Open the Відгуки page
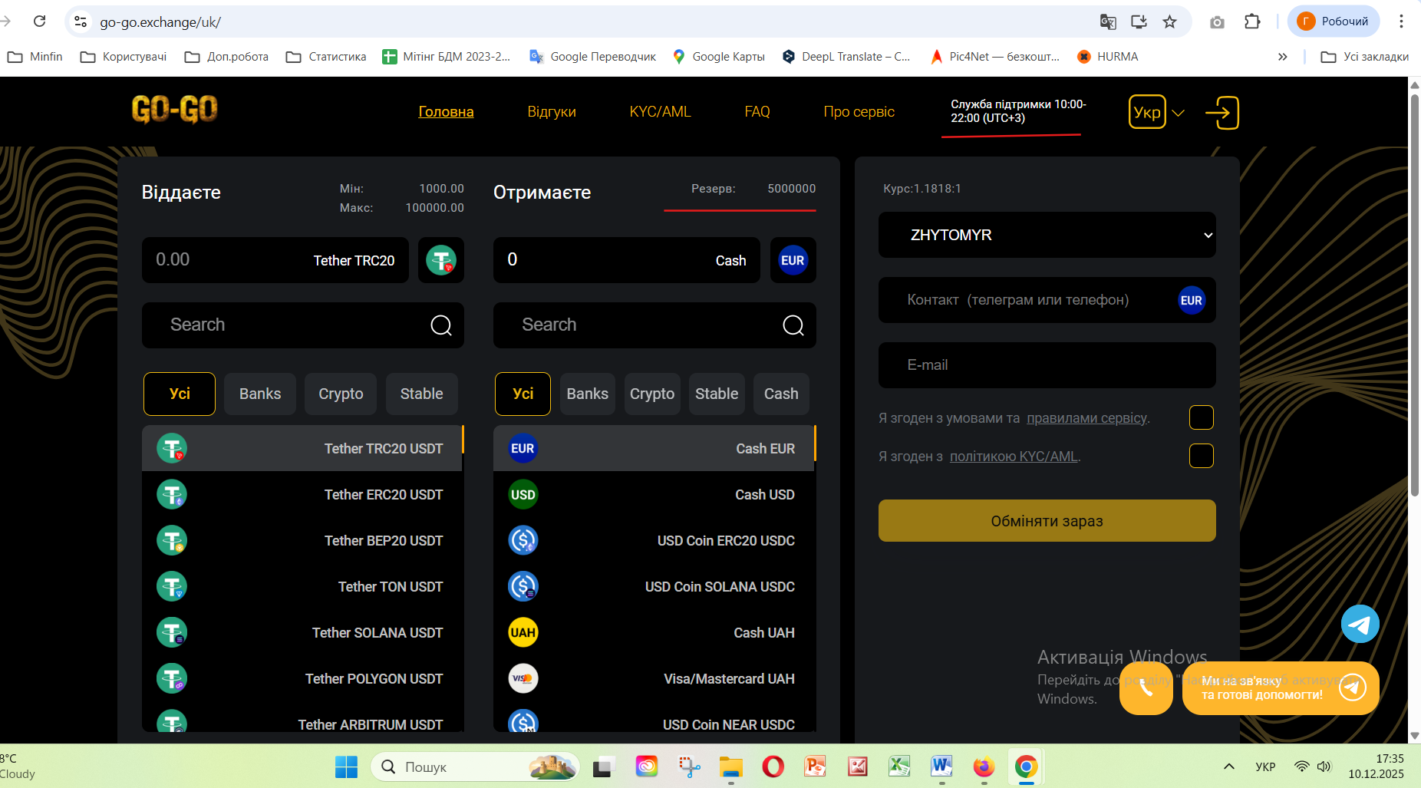The height and width of the screenshot is (788, 1421). [x=552, y=112]
